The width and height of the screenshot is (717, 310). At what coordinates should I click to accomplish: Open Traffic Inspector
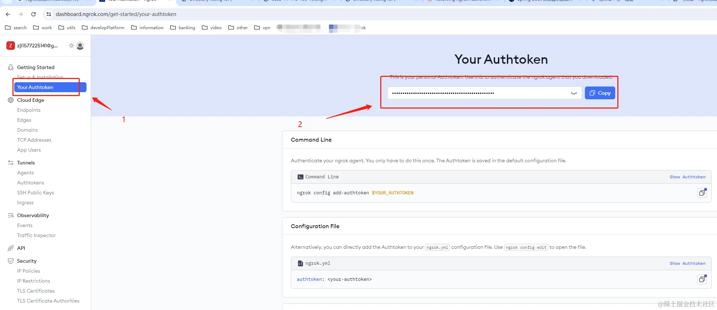(36, 235)
